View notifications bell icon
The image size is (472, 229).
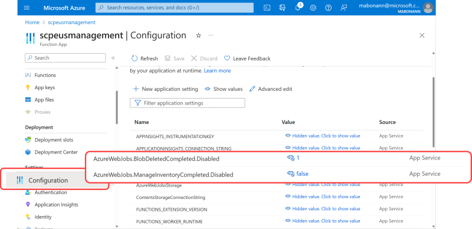pos(298,8)
